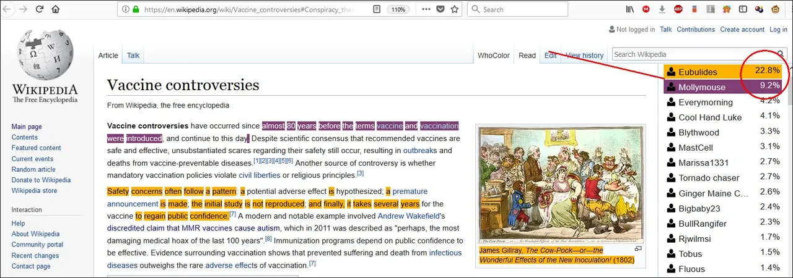Image resolution: width=793 pixels, height=278 pixels.
Task: Click the Wikipedia globe logo
Action: coord(45,54)
